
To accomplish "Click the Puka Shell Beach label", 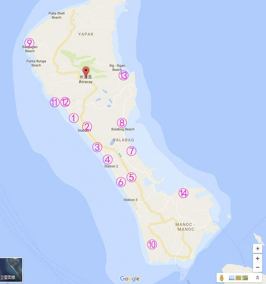I will pyautogui.click(x=56, y=15).
